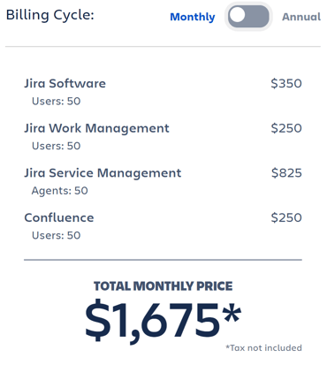Click Agents: 50 under Jira Service Management
Image resolution: width=327 pixels, height=365 pixels.
click(x=60, y=191)
